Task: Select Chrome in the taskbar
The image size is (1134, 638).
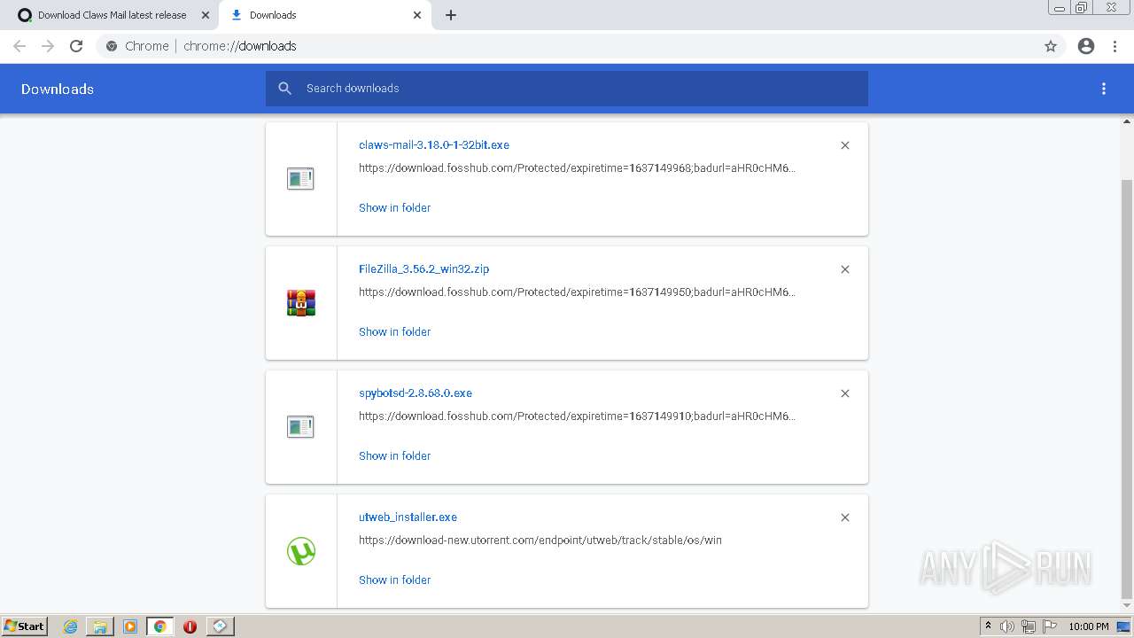Action: click(x=159, y=626)
